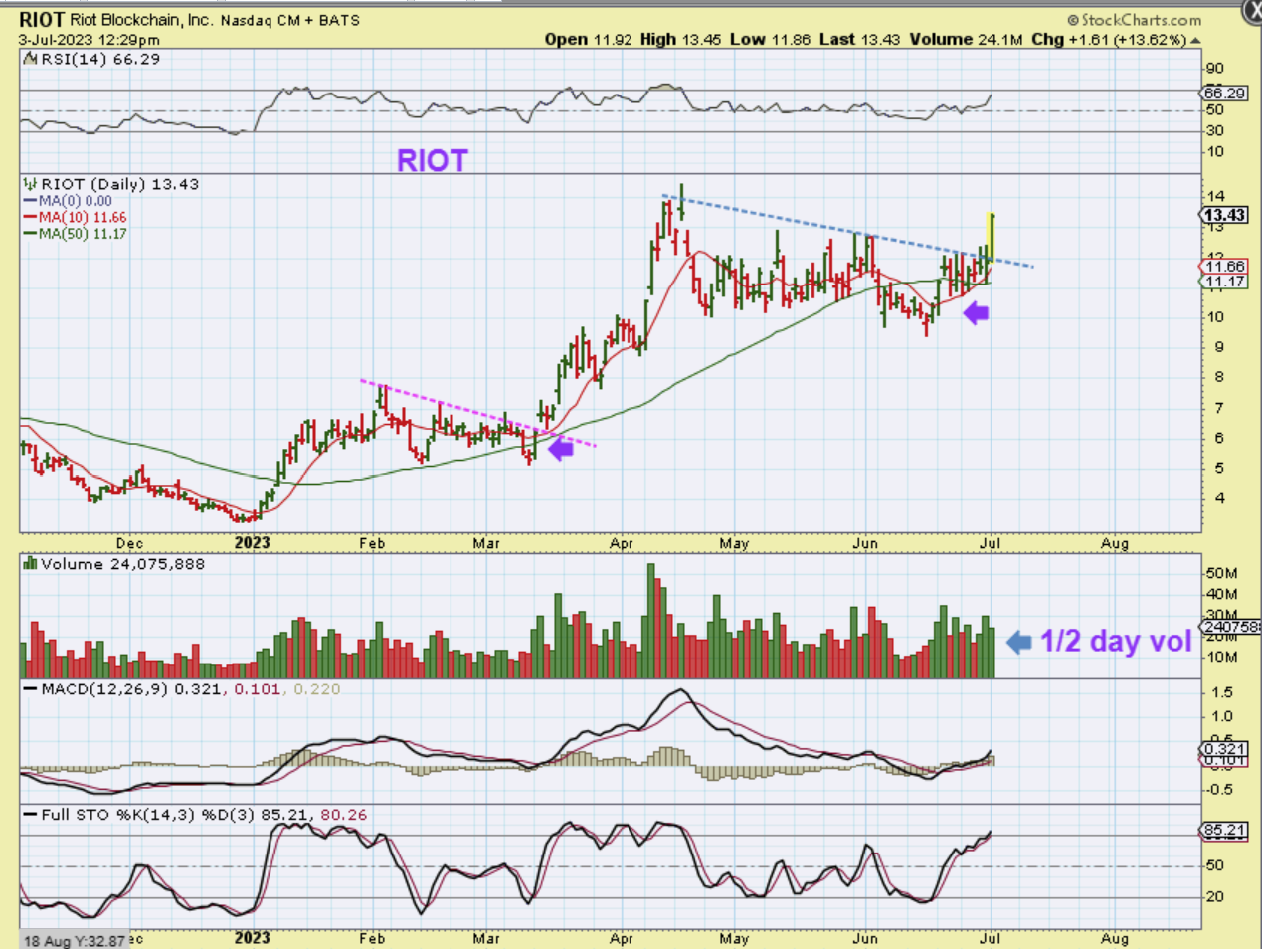
Task: Click the 50M tick on the volume axis
Action: [x=1221, y=574]
